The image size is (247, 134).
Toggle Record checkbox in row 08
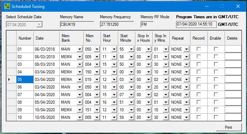(x=199, y=102)
